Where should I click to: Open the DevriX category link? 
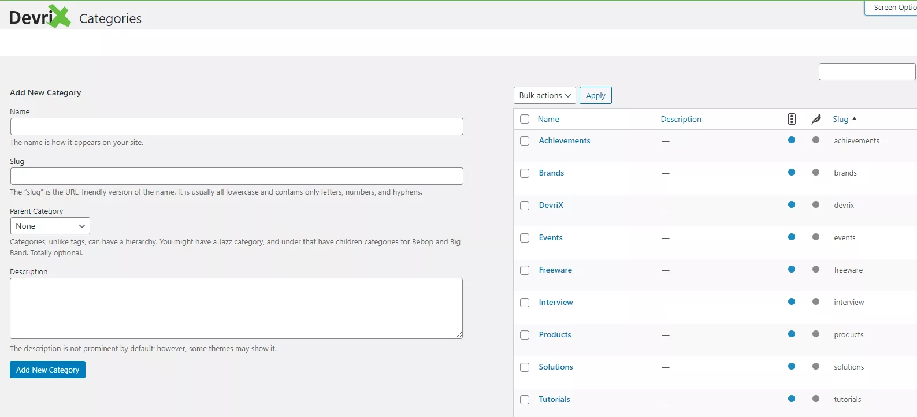click(x=551, y=205)
